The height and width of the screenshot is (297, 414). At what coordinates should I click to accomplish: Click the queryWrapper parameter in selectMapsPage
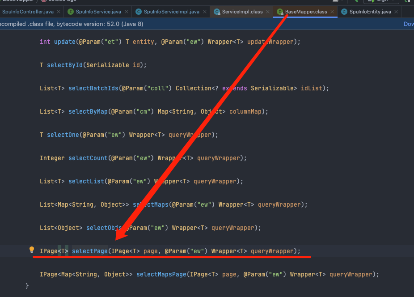[x=351, y=274]
